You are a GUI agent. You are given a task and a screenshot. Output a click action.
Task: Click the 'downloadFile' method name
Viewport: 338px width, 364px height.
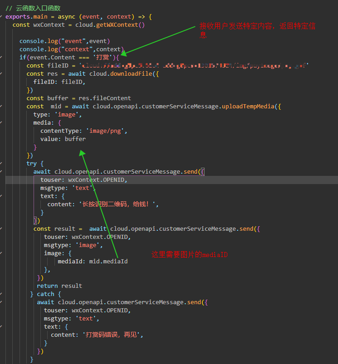tap(131, 74)
